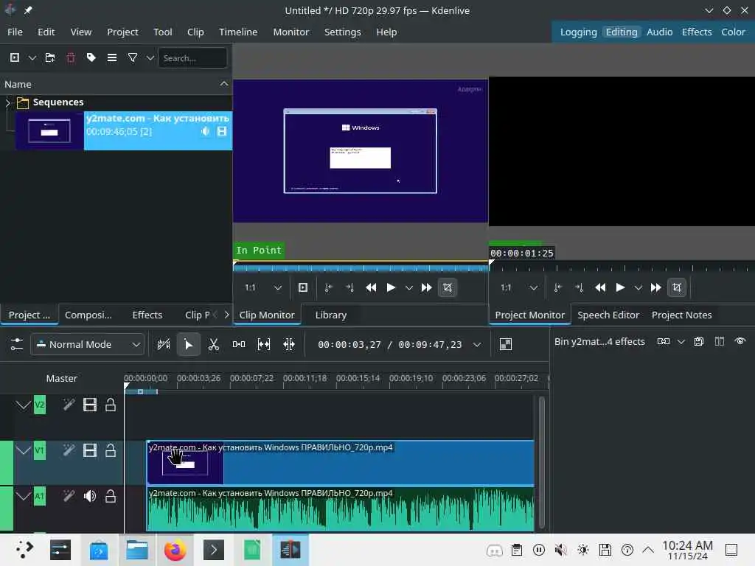Switch to the Project Notes tab

coord(681,315)
